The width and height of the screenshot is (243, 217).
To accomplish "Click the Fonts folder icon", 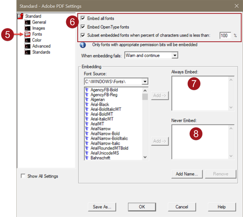I will [x=28, y=34].
